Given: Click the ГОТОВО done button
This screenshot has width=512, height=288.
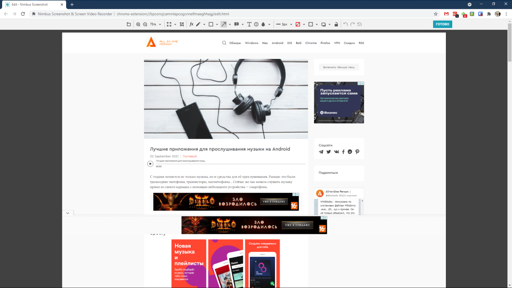Looking at the screenshot, I should pyautogui.click(x=442, y=24).
